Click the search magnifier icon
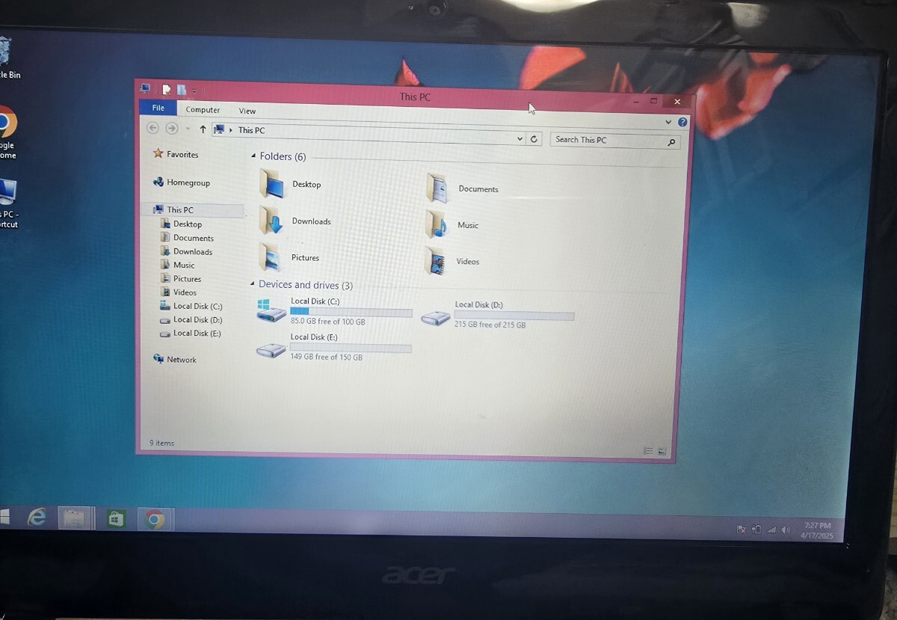The image size is (897, 620). (671, 142)
